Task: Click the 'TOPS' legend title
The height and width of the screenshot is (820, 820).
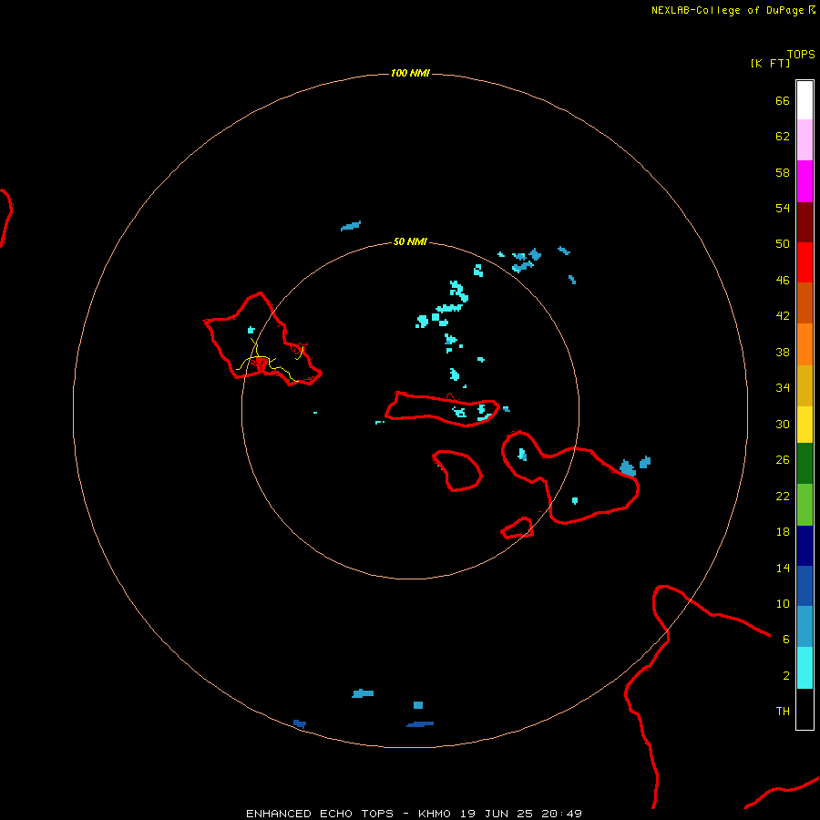Action: click(x=801, y=55)
